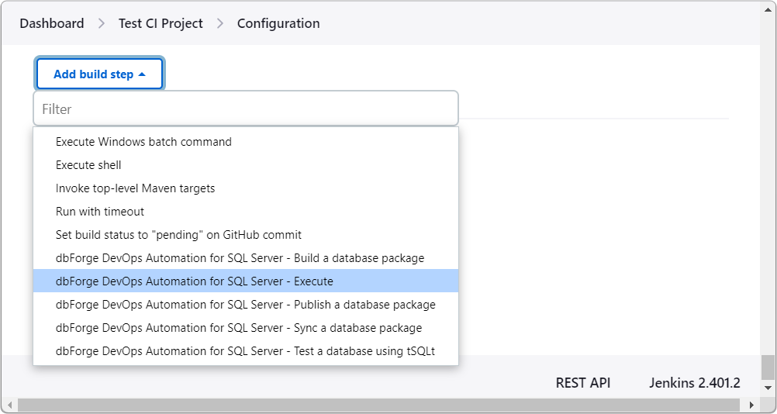Screen dimensions: 777x414
Task: Go to Dashboard breadcrumb
Action: click(x=52, y=23)
